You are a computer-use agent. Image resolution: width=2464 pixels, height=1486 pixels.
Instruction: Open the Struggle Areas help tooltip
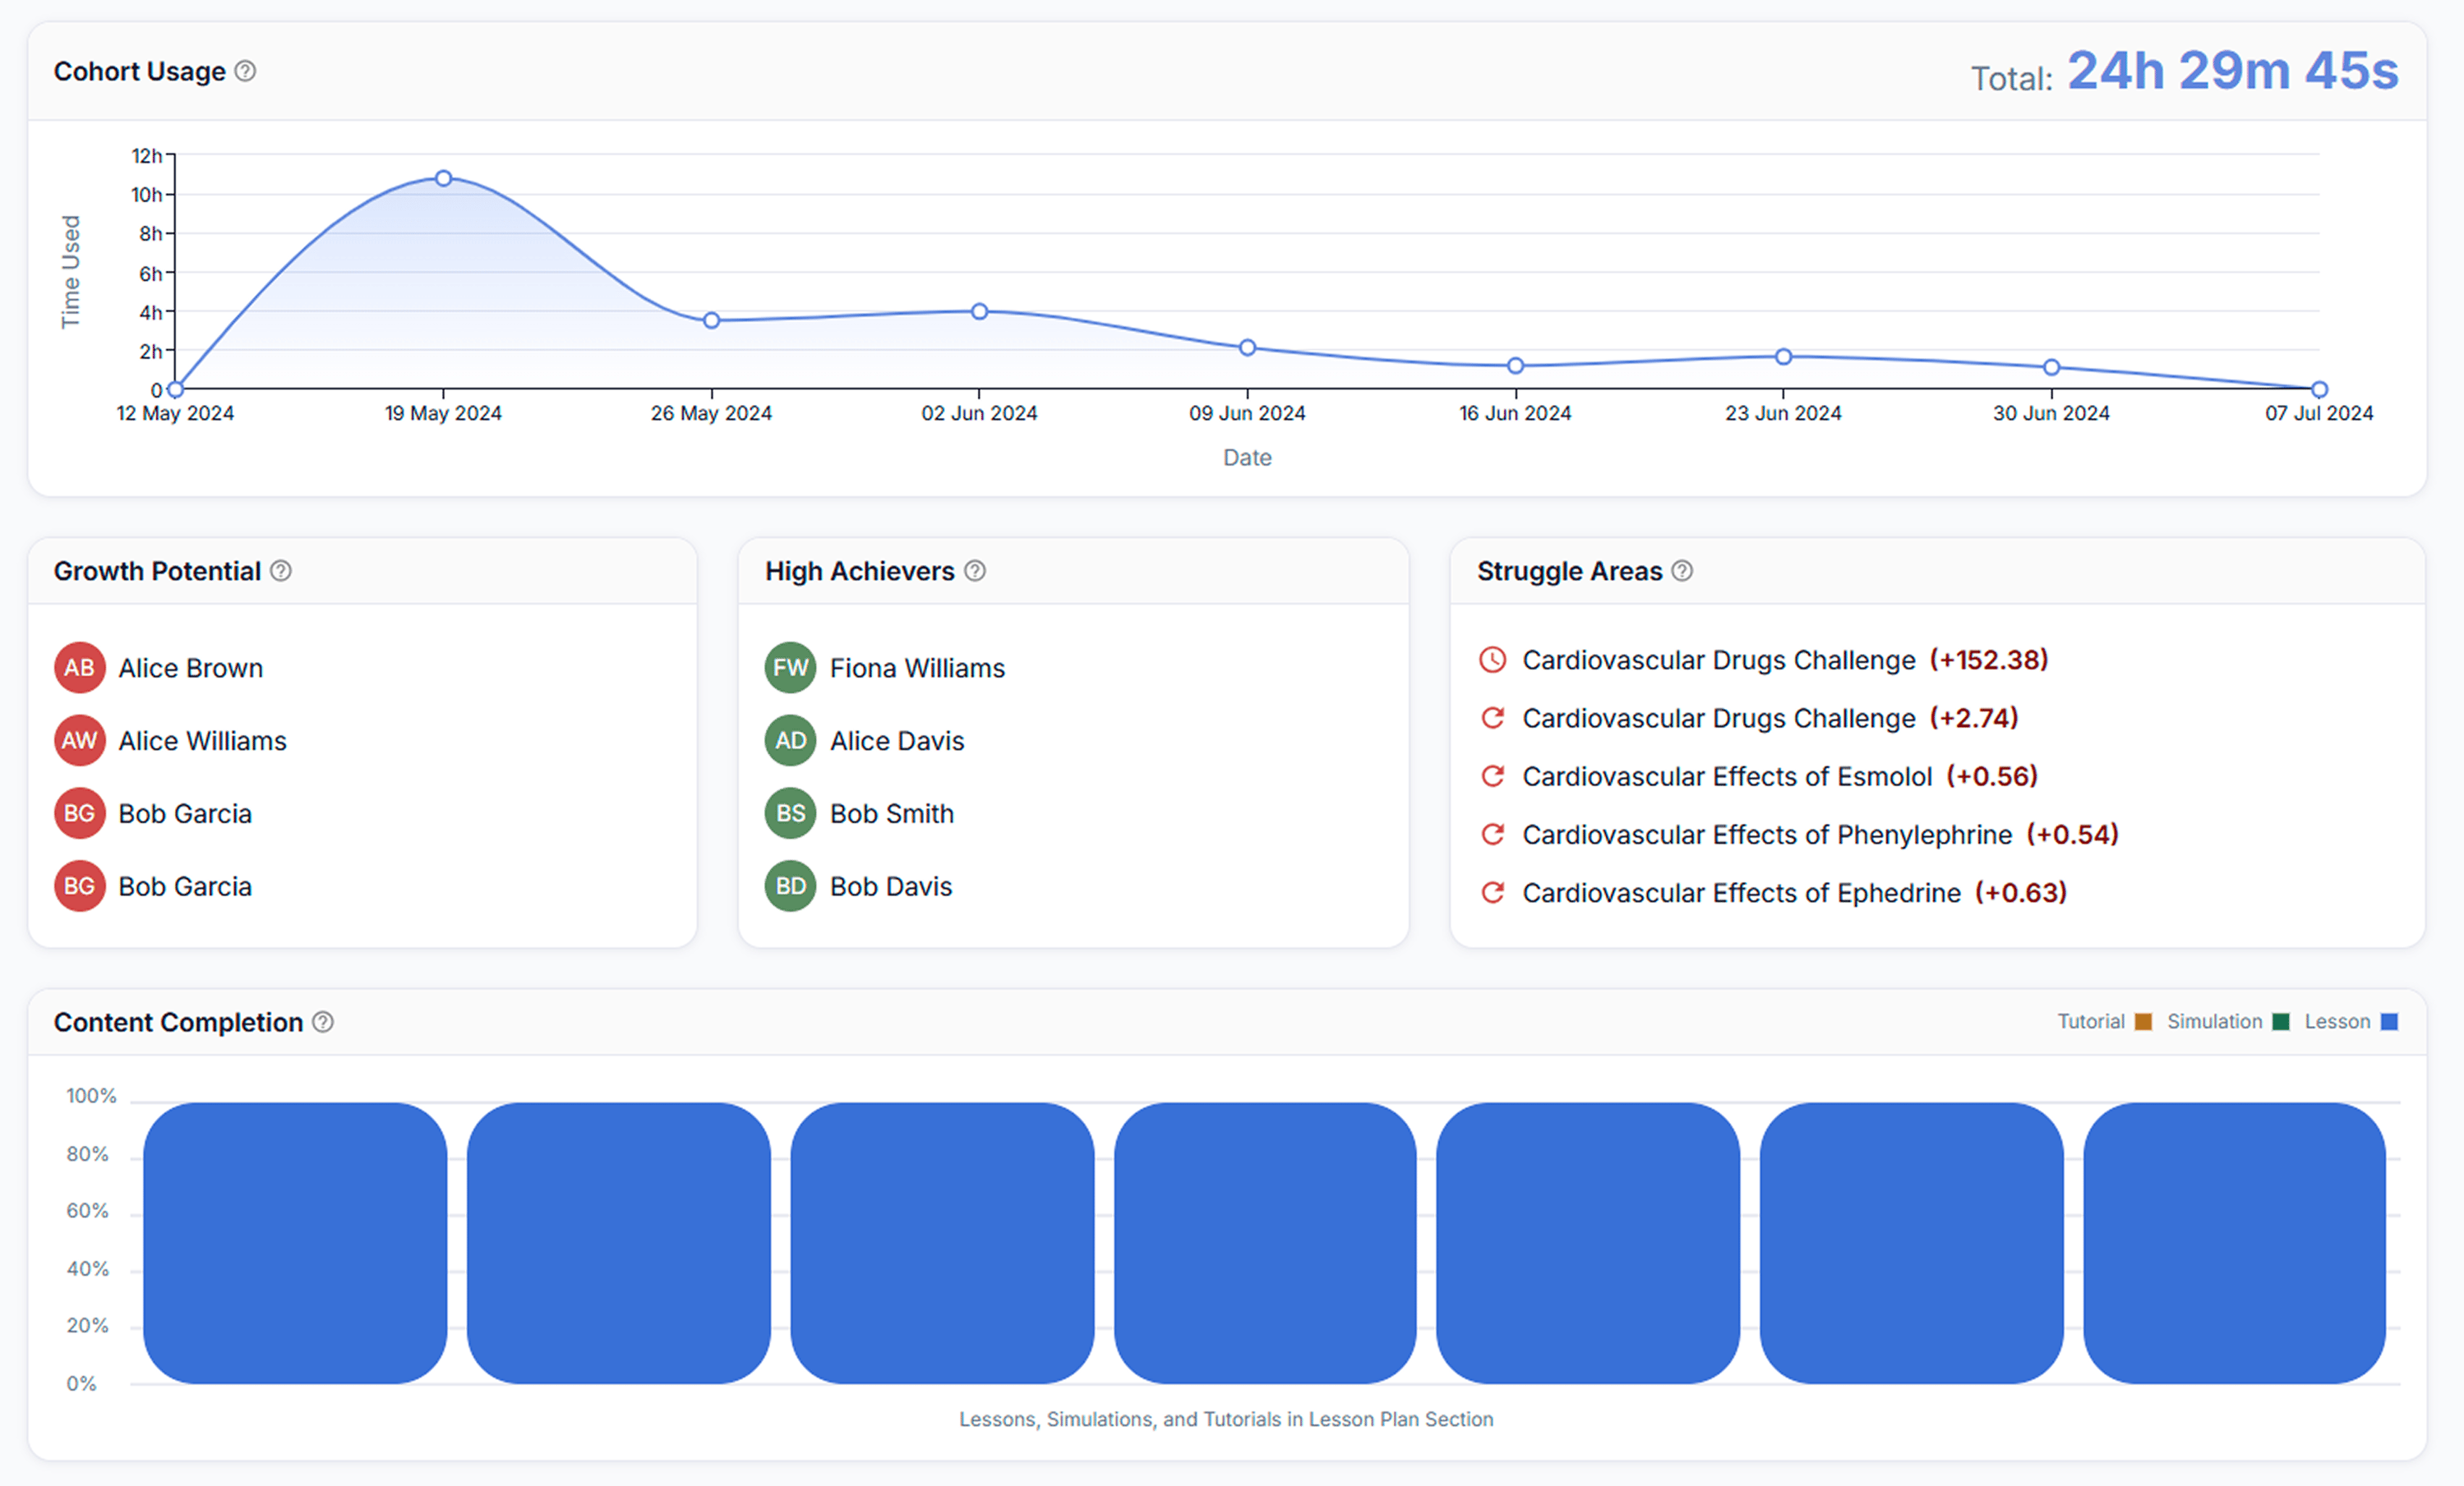click(1682, 571)
